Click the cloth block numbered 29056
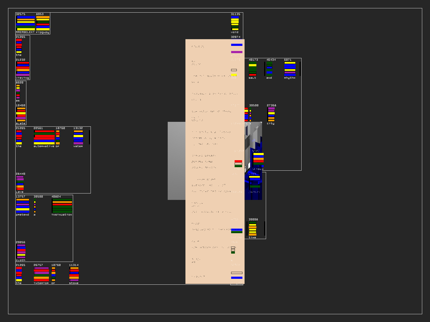The width and height of the screenshot is (430, 322). (x=21, y=251)
